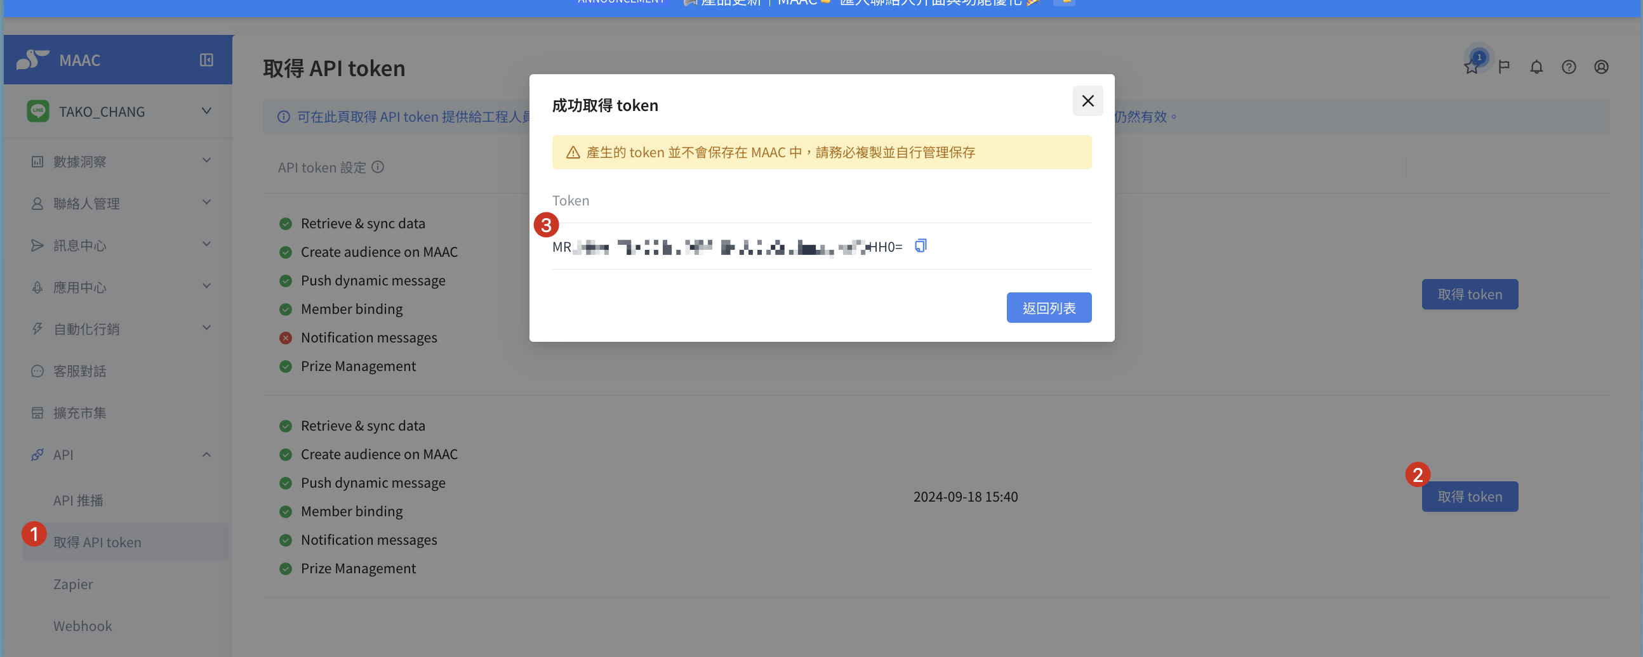Screen dimensions: 1643x657
Task: Collapse the sidebar with the MAAC panel icon
Action: pyautogui.click(x=206, y=60)
